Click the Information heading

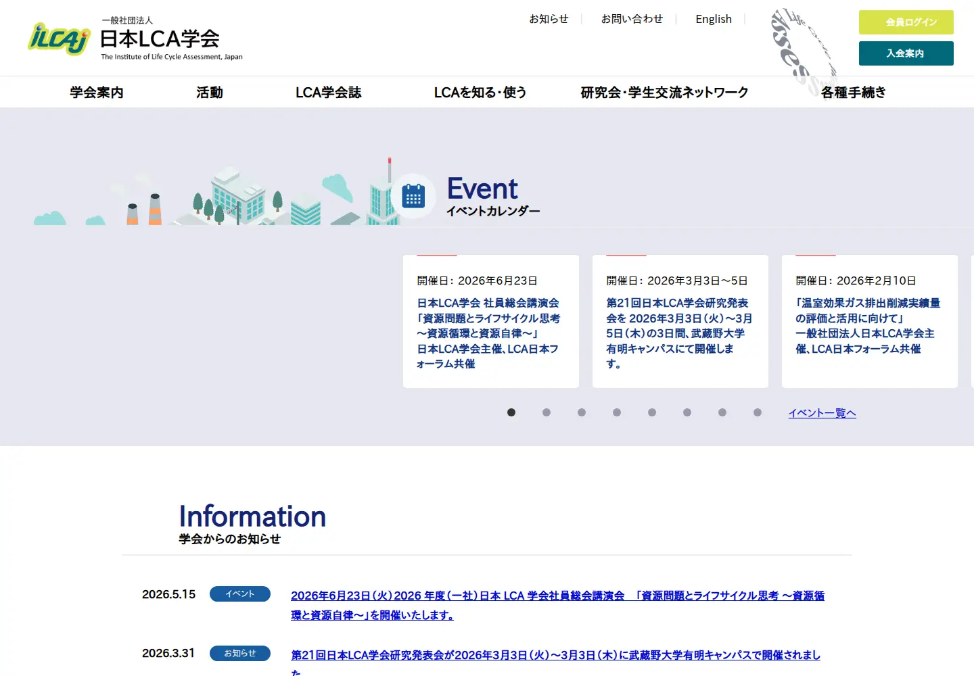(252, 516)
